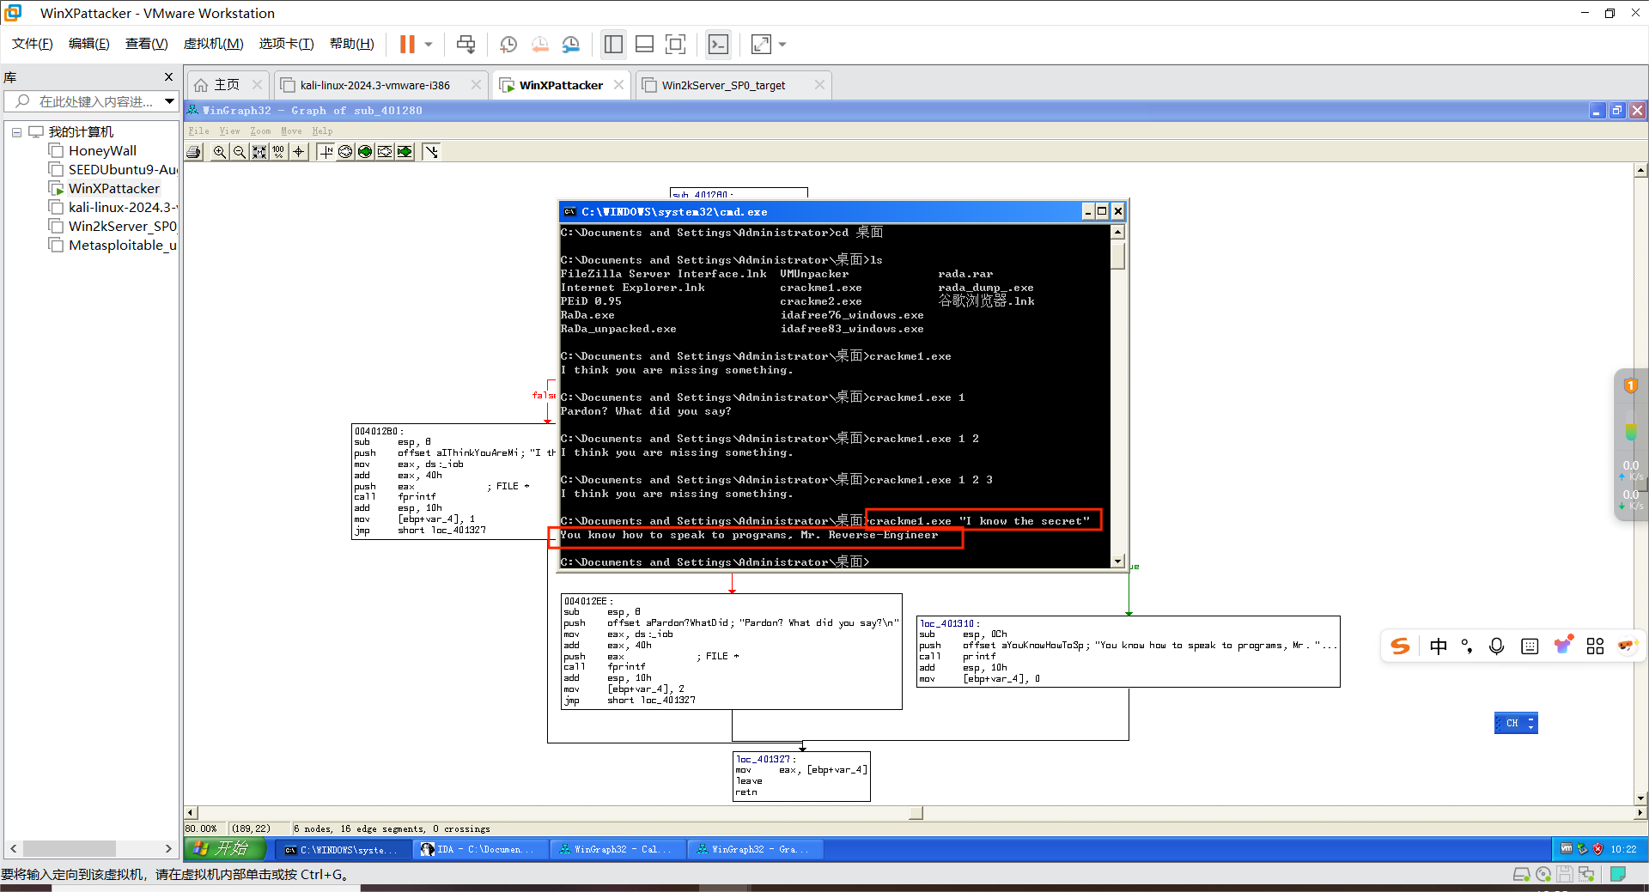The height and width of the screenshot is (892, 1649).
Task: Collapse the 我的计算机 tree node
Action: pyautogui.click(x=16, y=132)
